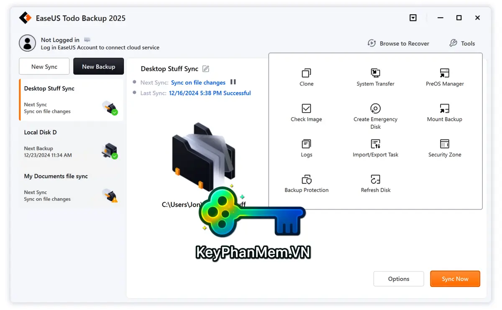Select Check Image
The width and height of the screenshot is (502, 310).
point(306,112)
